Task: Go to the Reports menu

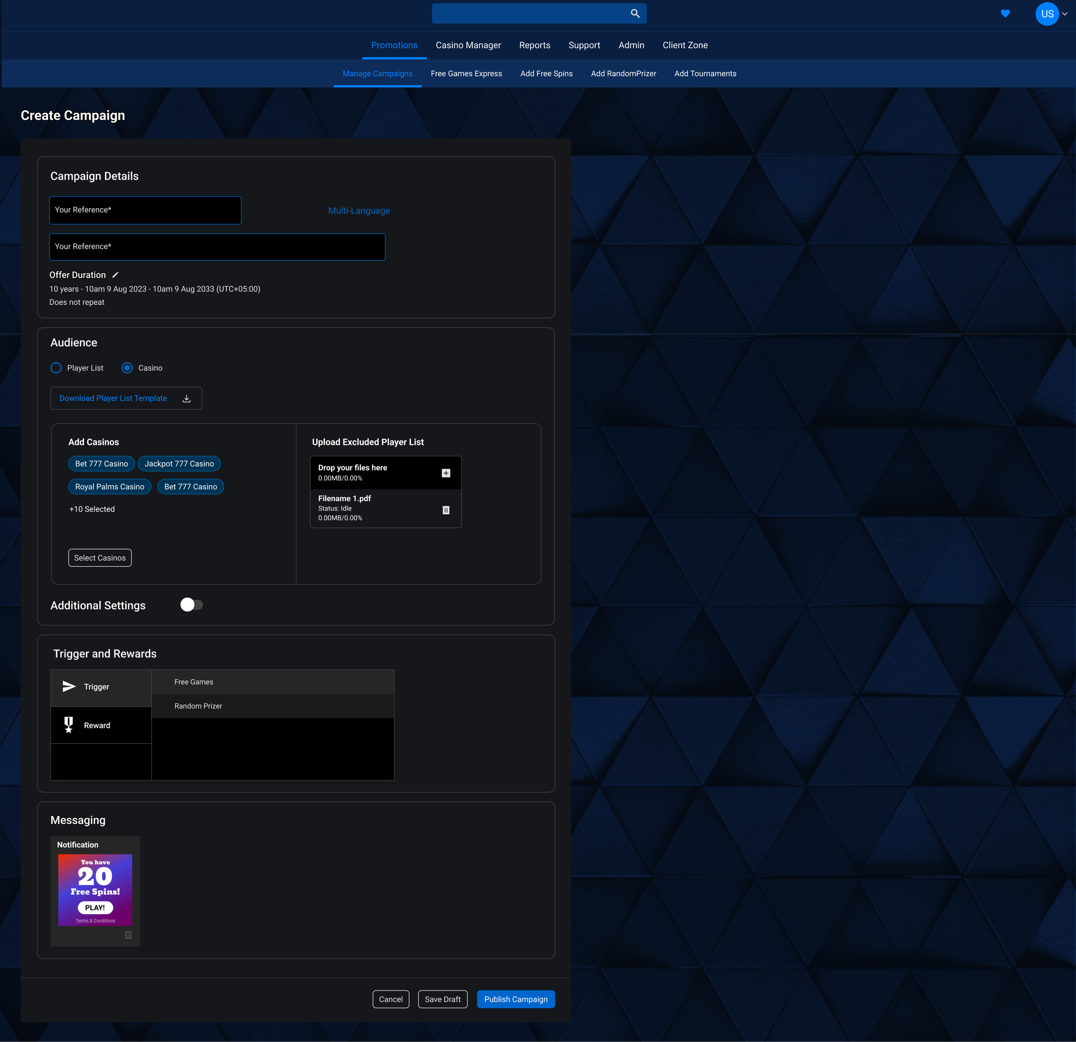Action: pos(535,45)
